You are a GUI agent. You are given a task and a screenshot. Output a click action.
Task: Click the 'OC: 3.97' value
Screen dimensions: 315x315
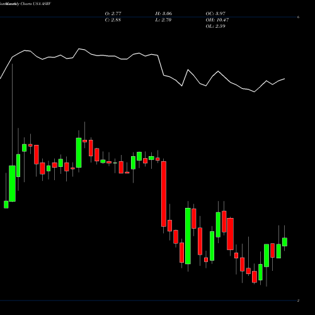pos(215,13)
